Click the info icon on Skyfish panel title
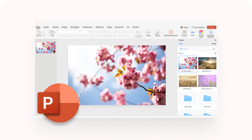Screen dimensions: 252x140 215,40
